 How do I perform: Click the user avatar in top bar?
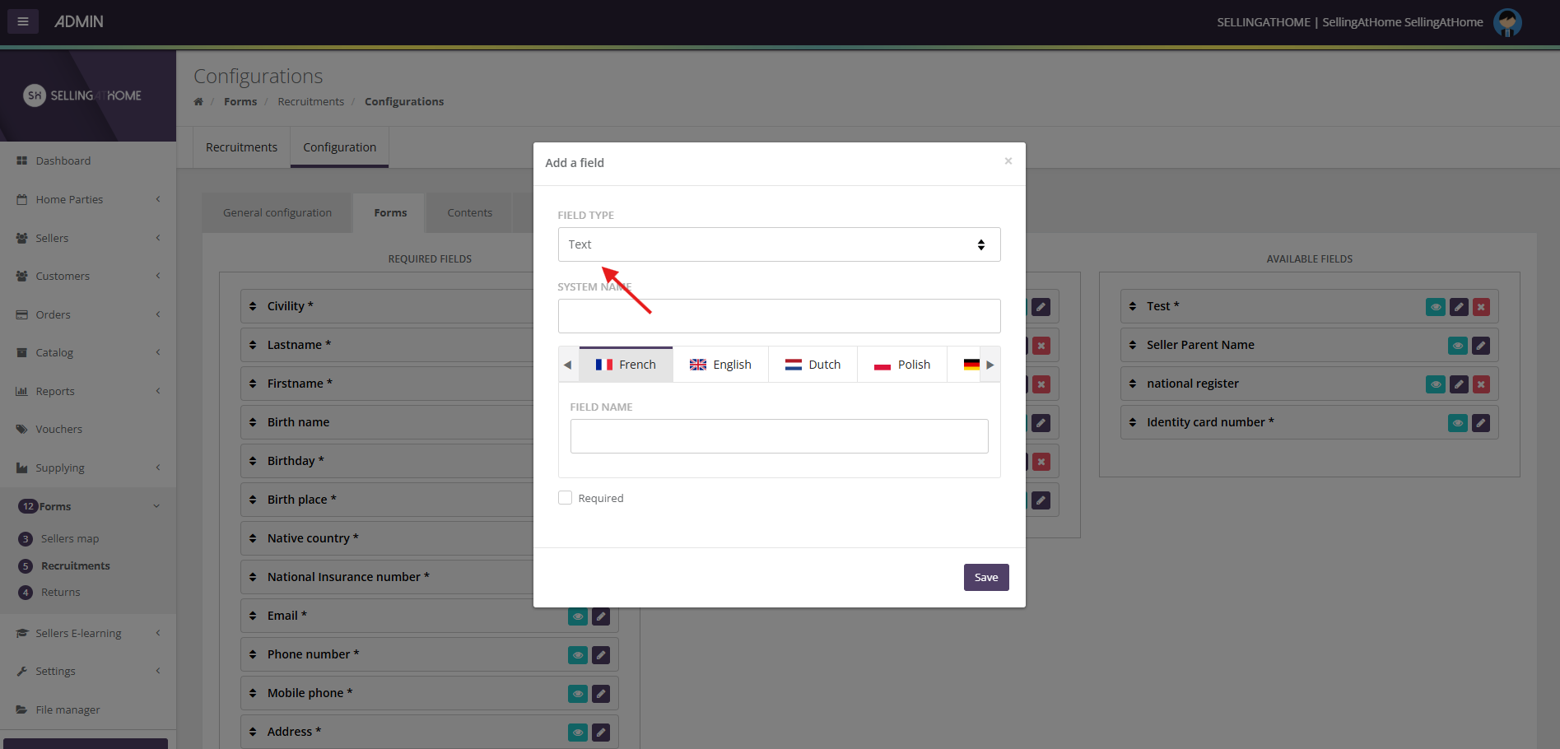[1507, 22]
